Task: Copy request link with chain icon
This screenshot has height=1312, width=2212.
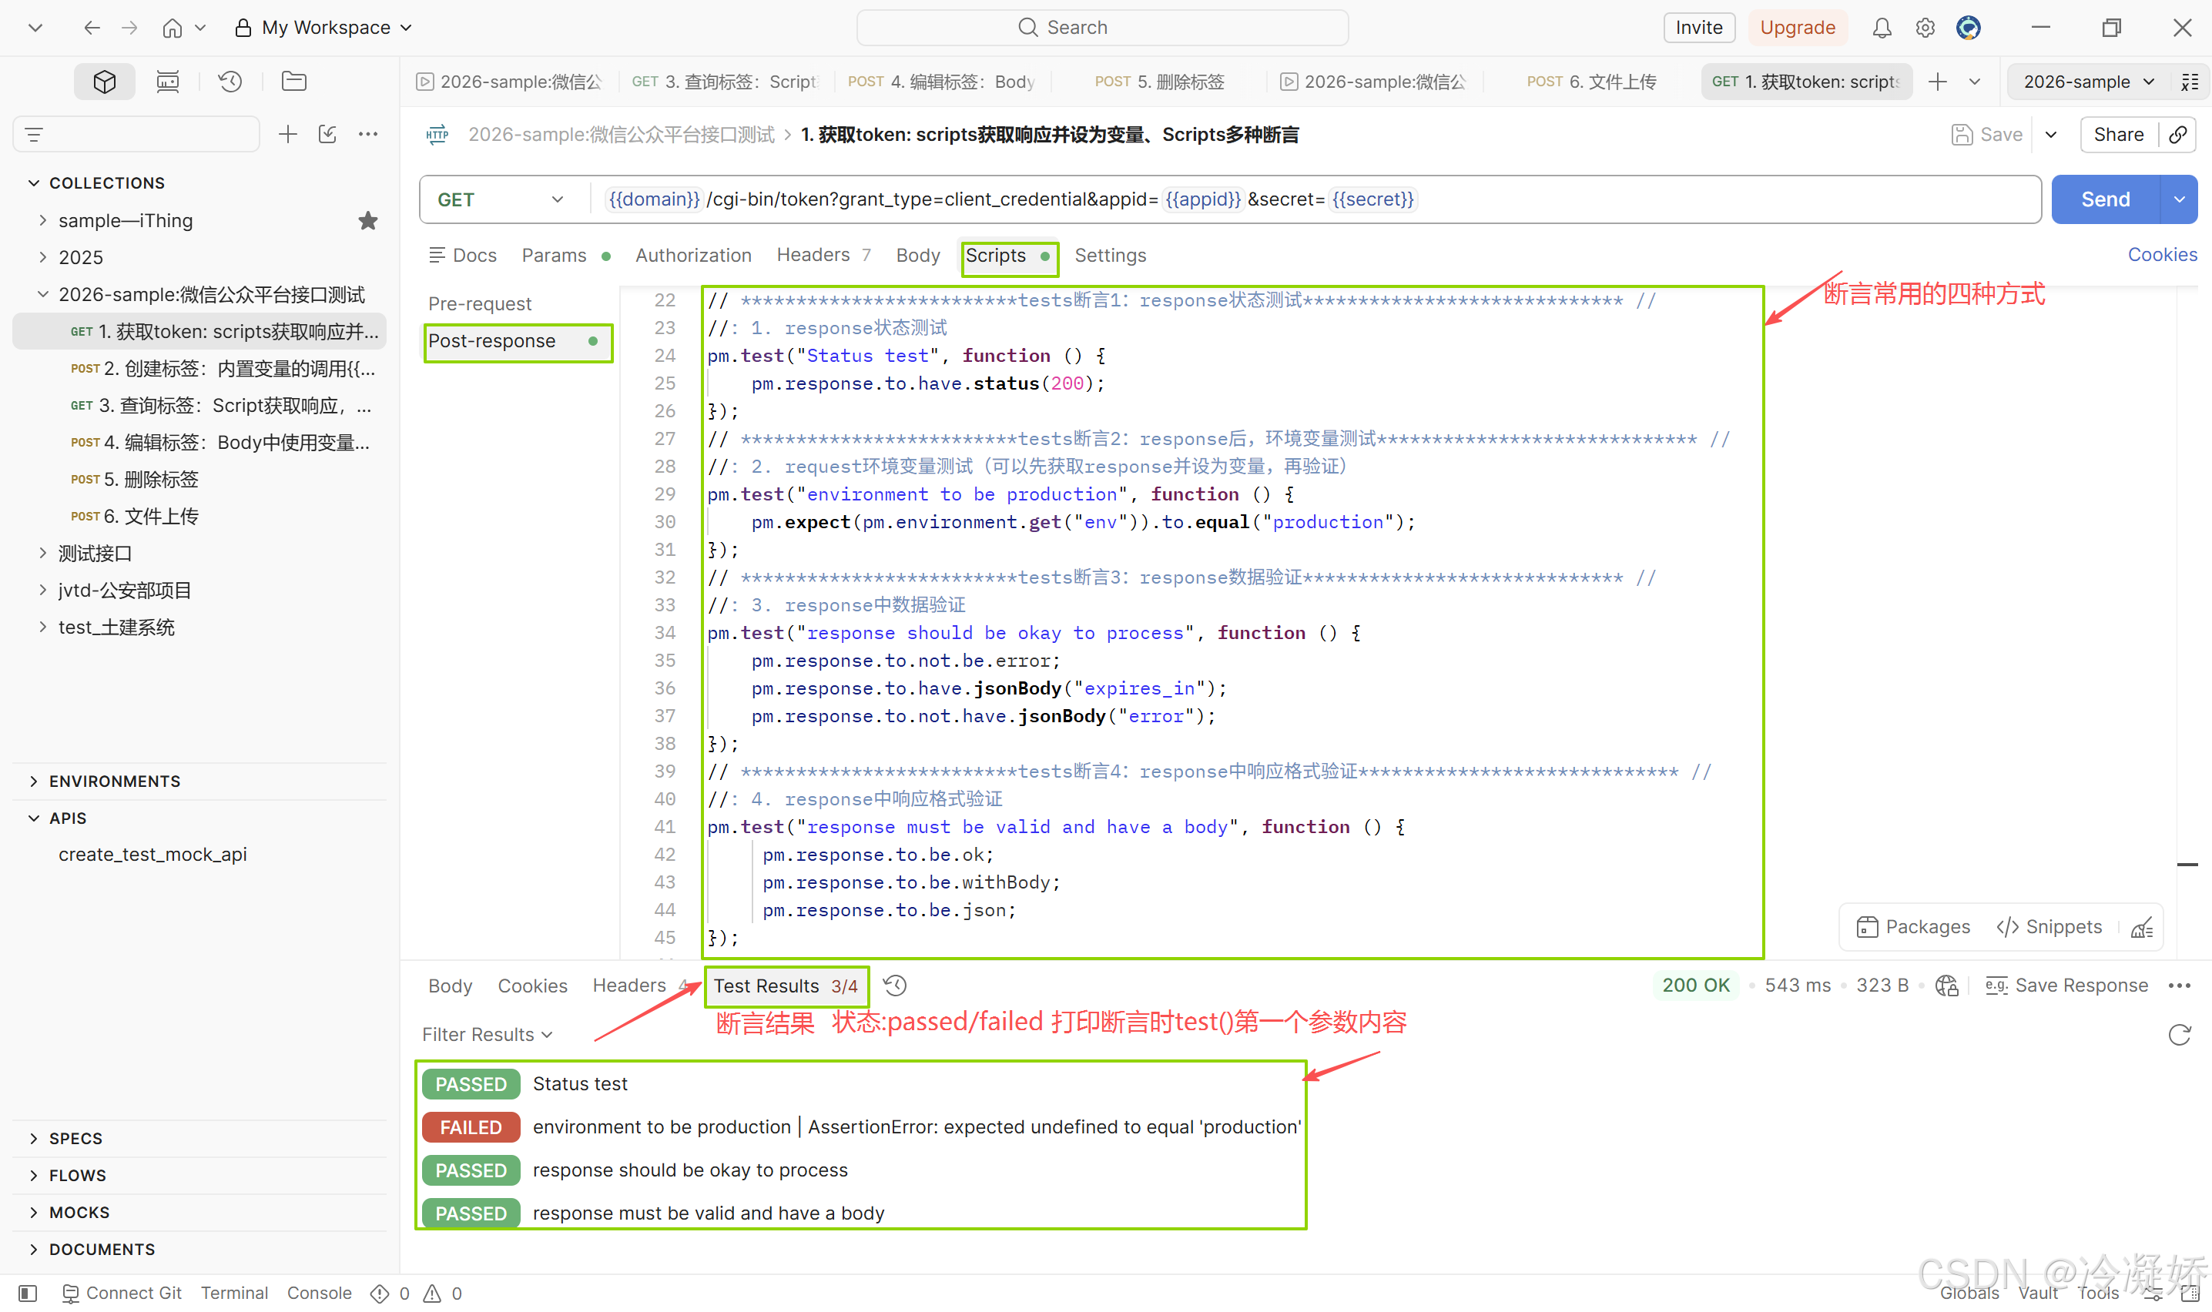Action: [2177, 135]
